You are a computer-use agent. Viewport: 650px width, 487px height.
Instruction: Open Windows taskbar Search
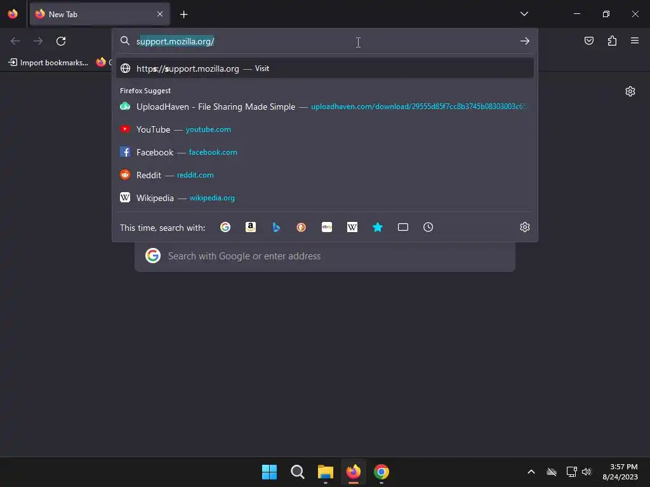pyautogui.click(x=297, y=472)
